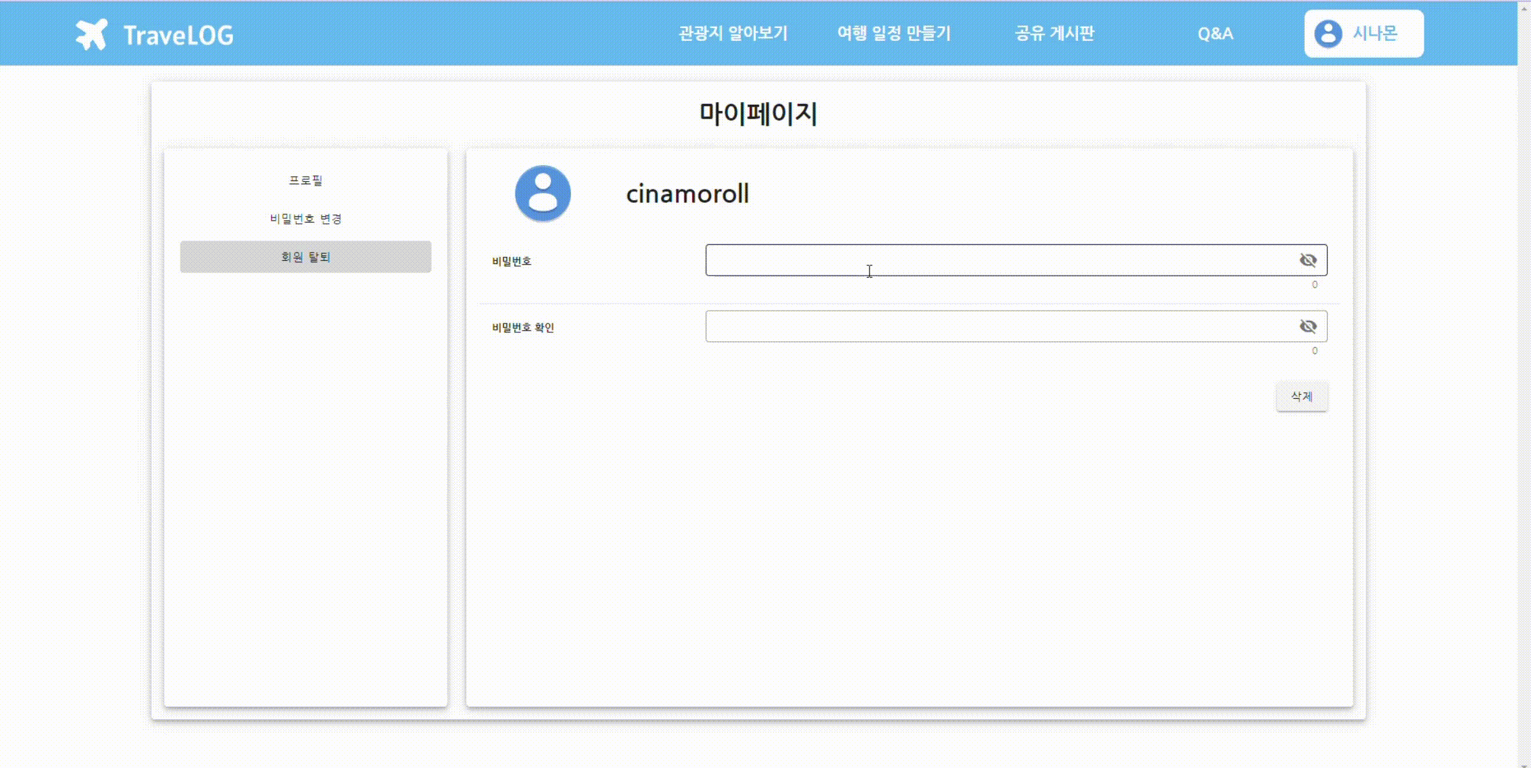This screenshot has width=1531, height=768.
Task: Click the 마이페이지 heading
Action: pos(758,114)
